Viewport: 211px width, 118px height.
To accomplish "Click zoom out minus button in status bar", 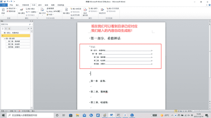I will tap(194, 111).
